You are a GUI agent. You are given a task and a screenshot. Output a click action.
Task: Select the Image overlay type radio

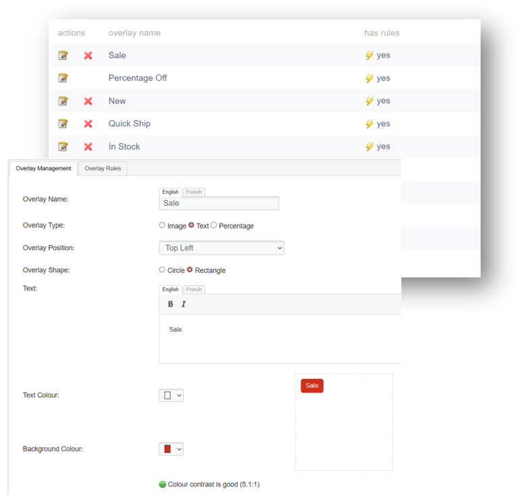point(162,225)
